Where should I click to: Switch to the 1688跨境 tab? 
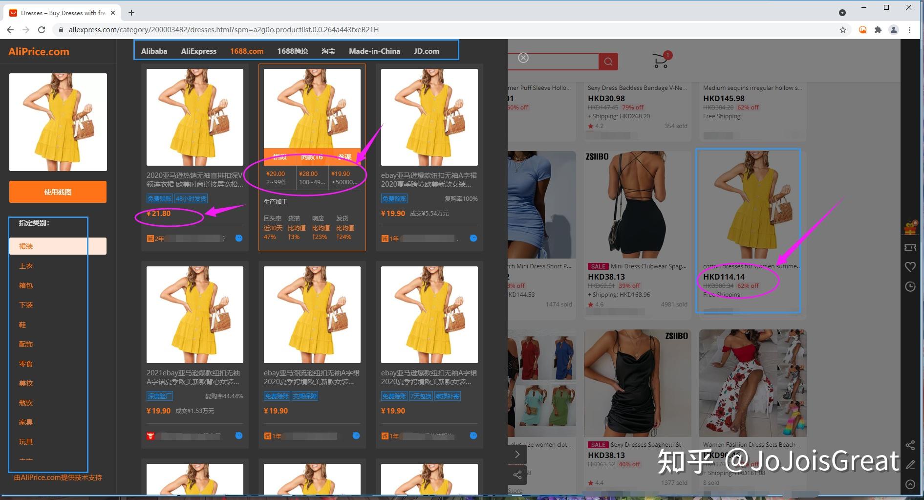292,51
